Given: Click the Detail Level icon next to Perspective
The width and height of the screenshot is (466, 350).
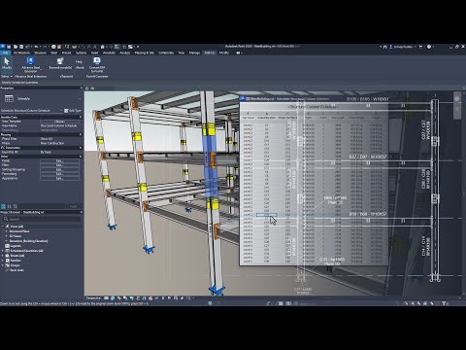Looking at the screenshot, I should 107,297.
